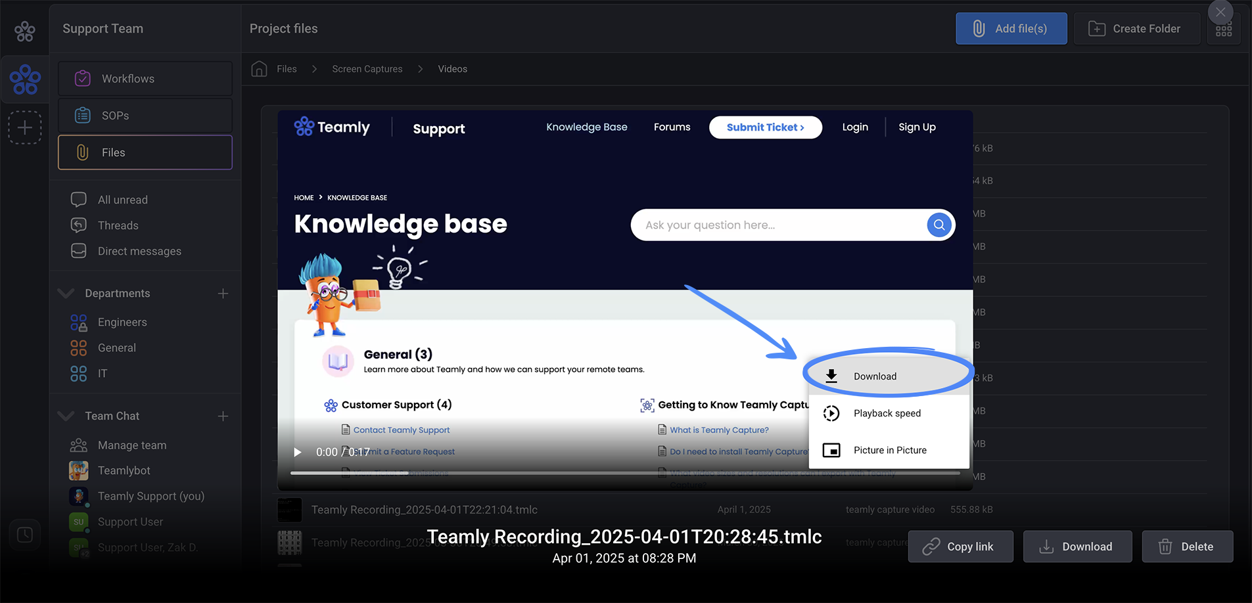The image size is (1252, 603).
Task: Collapse the Departments section
Action: click(x=66, y=293)
